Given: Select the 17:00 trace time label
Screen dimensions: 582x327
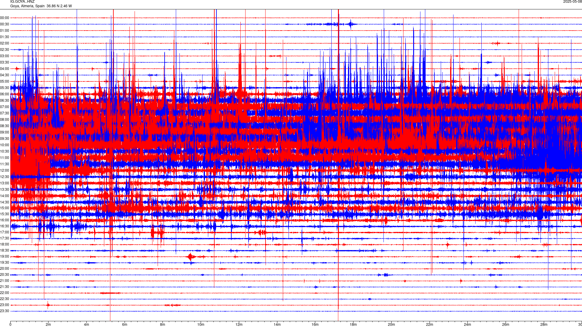Looking at the screenshot, I should (x=5, y=232).
